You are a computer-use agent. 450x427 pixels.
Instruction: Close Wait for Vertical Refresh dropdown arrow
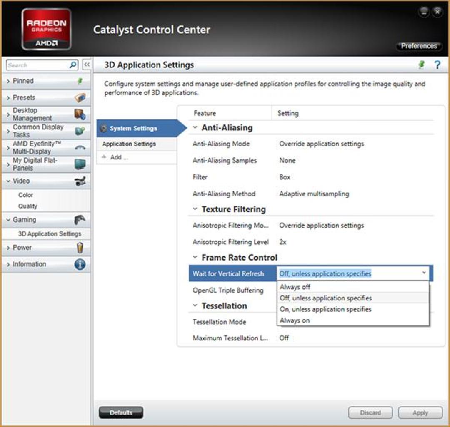click(x=424, y=273)
